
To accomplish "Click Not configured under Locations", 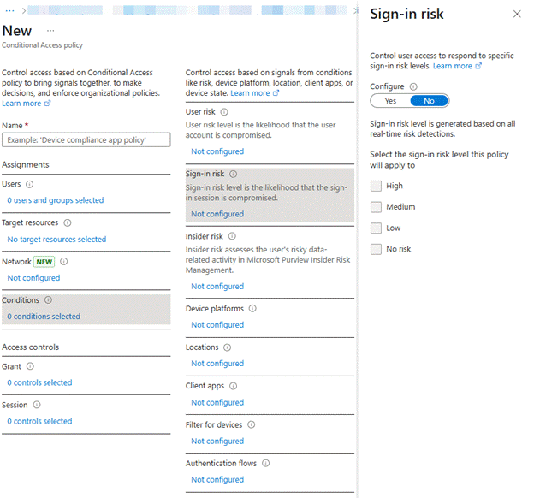I will (217, 364).
